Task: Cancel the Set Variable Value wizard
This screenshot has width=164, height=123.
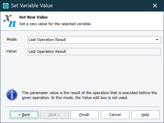Action: click(x=115, y=115)
